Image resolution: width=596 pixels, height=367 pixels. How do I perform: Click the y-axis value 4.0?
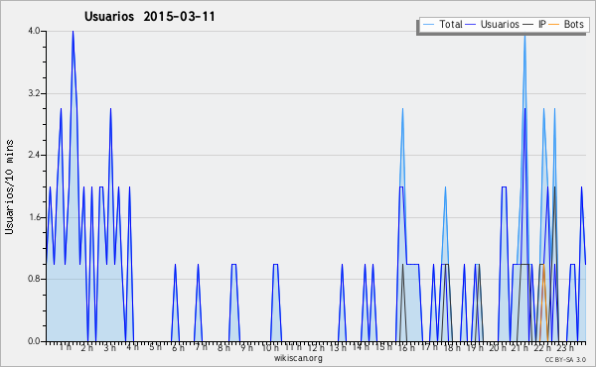[34, 31]
